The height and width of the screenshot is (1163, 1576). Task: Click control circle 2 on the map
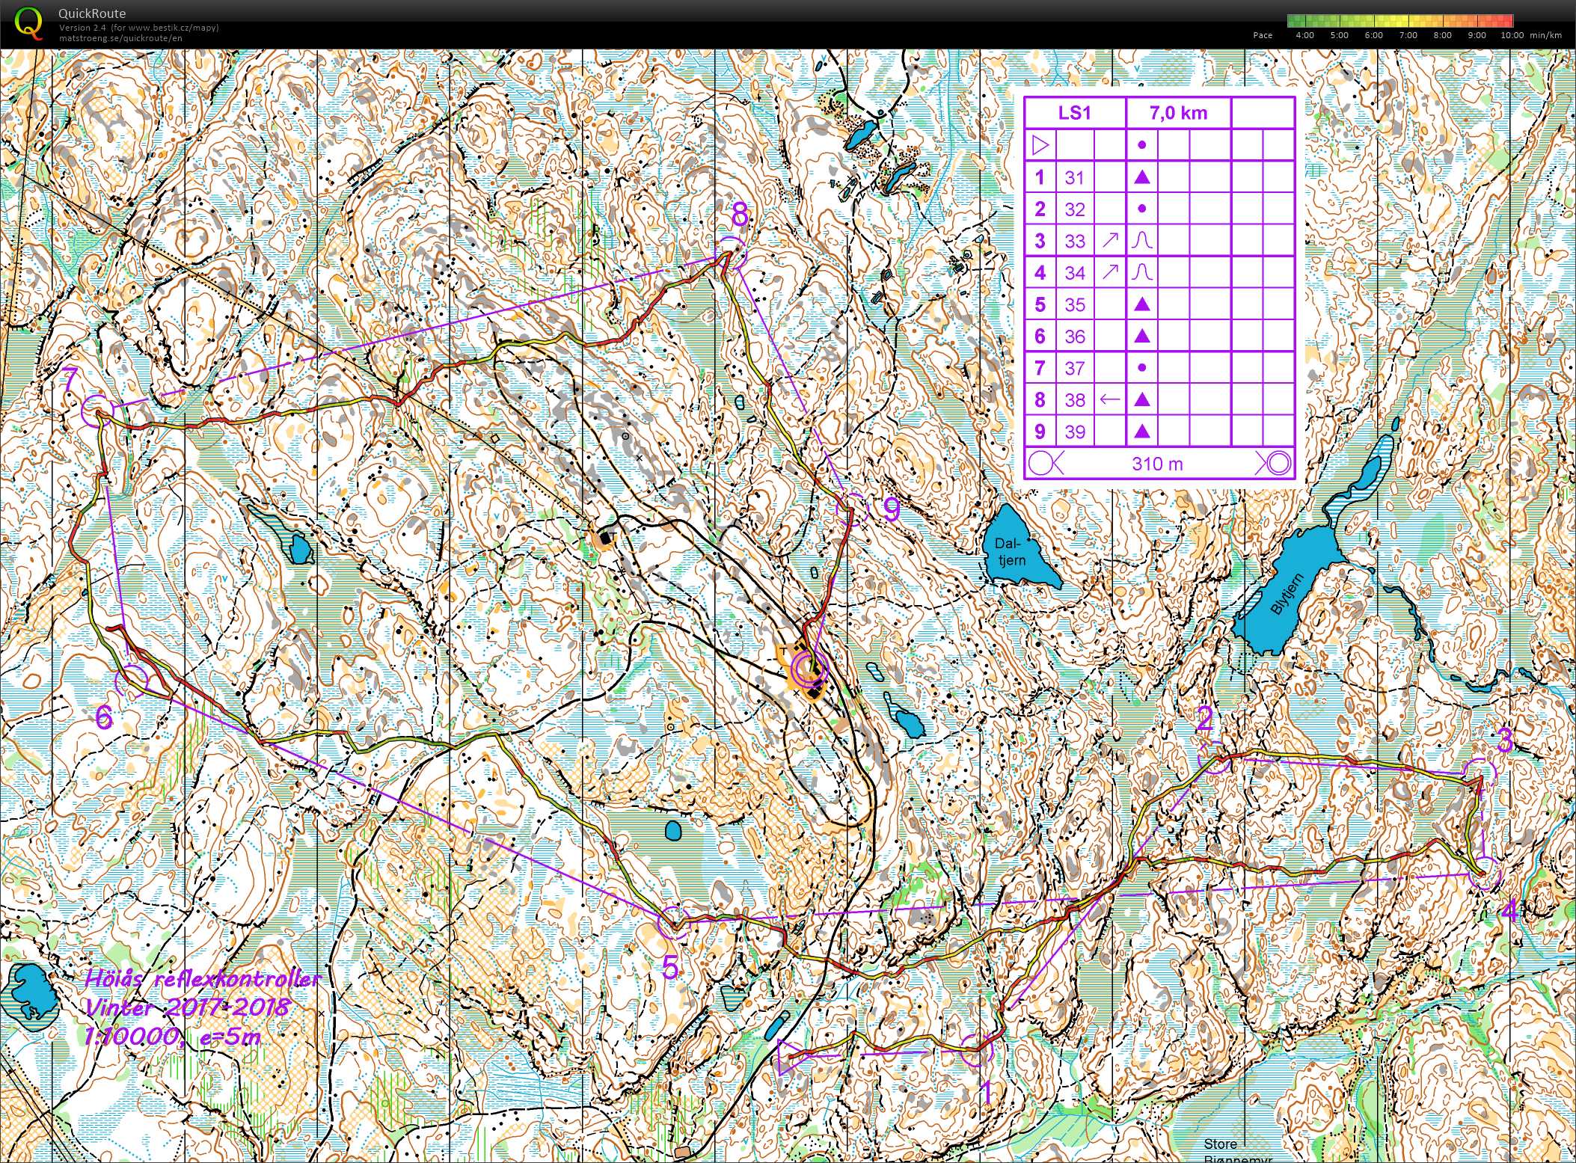tap(1213, 758)
